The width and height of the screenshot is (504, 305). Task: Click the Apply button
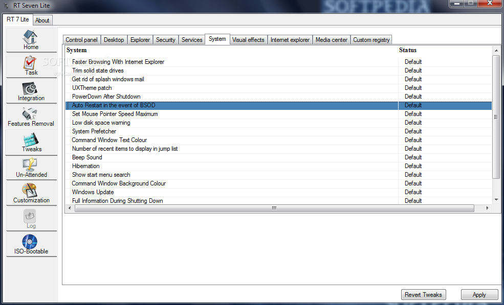pos(479,295)
